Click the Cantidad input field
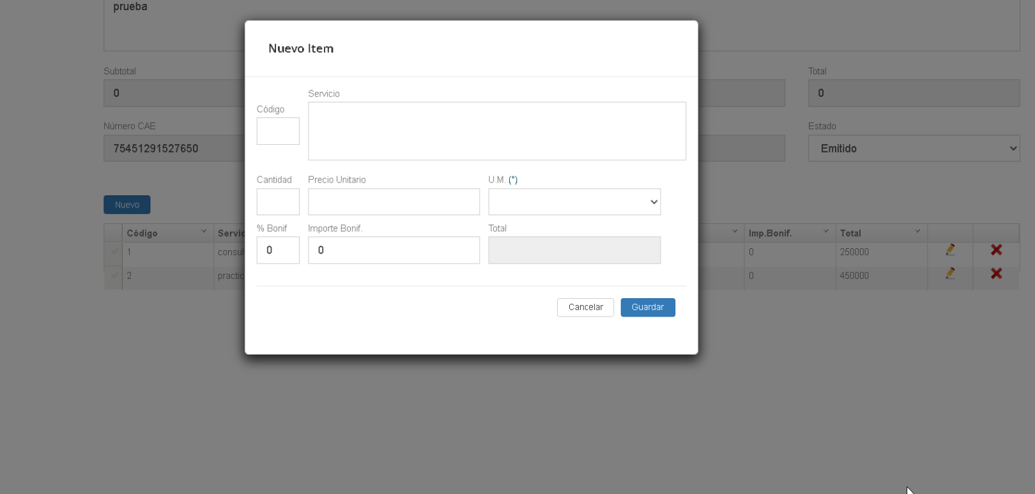Screen dimensions: 1035x494 tap(278, 202)
